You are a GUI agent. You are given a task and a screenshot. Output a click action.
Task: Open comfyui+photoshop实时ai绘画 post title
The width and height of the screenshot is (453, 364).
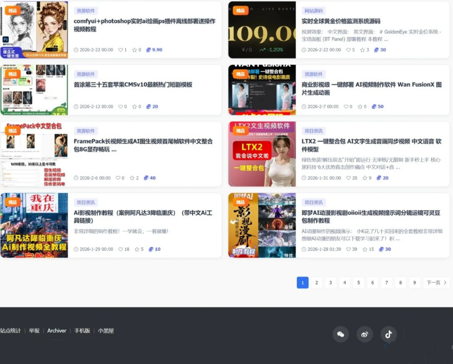tap(144, 25)
